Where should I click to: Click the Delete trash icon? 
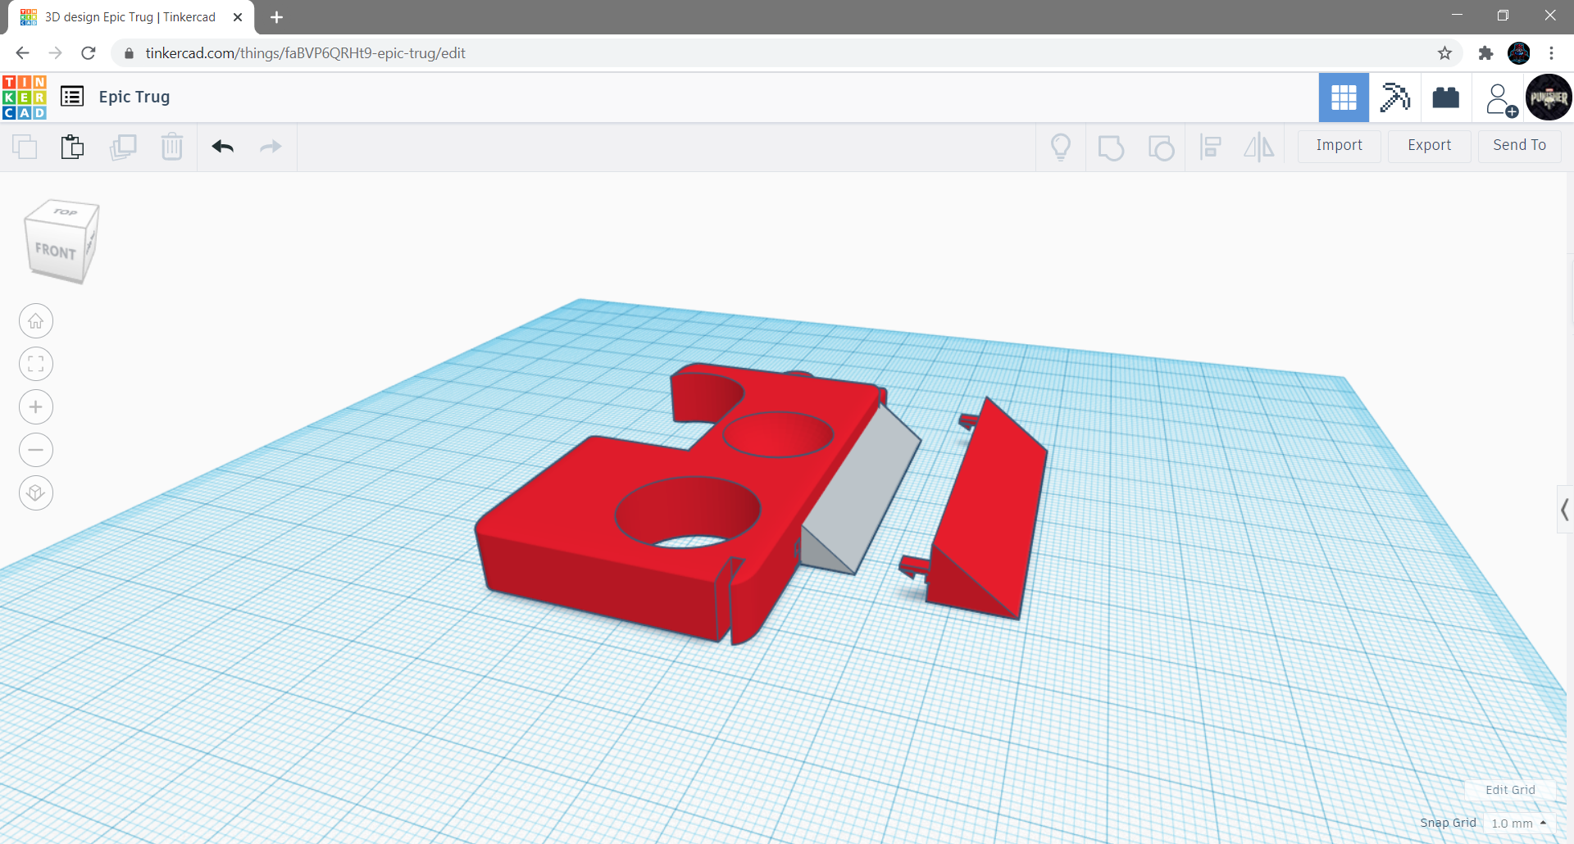pyautogui.click(x=172, y=147)
